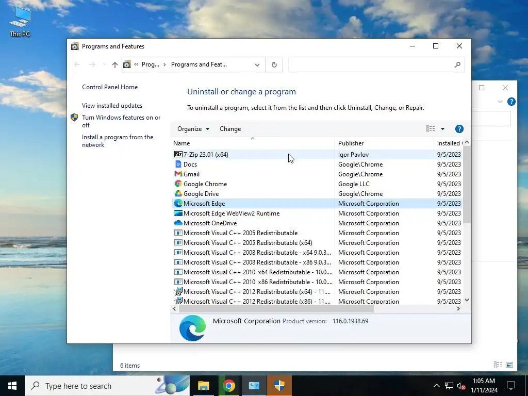
Task: Click the vertical scrollbar thumb in program list
Action: point(467,184)
